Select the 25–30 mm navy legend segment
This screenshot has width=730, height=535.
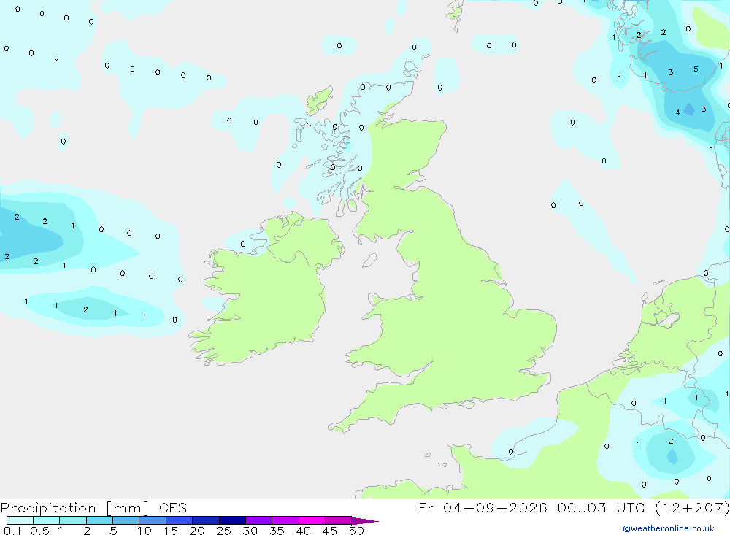coord(232,520)
